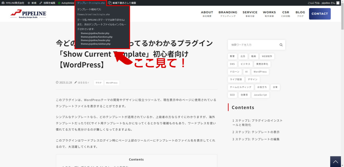Select the JavaScript tag
The width and height of the screenshot is (344, 167).
coord(261,95)
